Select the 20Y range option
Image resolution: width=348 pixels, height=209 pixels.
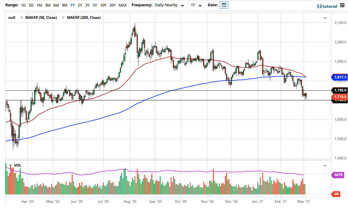click(x=112, y=5)
